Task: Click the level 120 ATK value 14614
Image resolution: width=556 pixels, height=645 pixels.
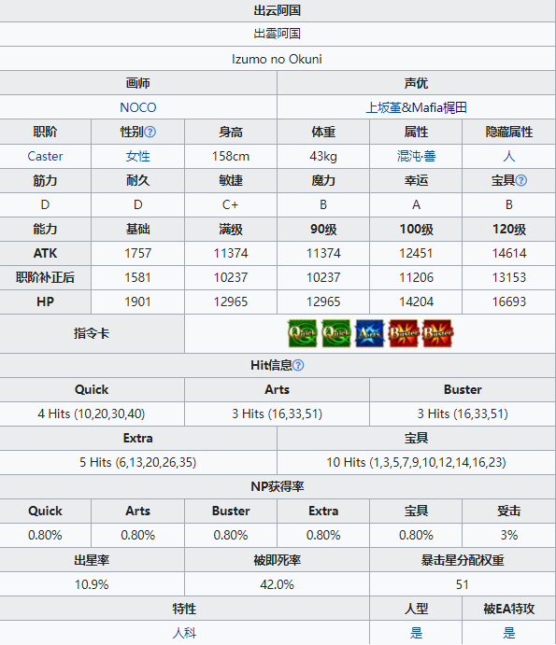Action: (509, 253)
